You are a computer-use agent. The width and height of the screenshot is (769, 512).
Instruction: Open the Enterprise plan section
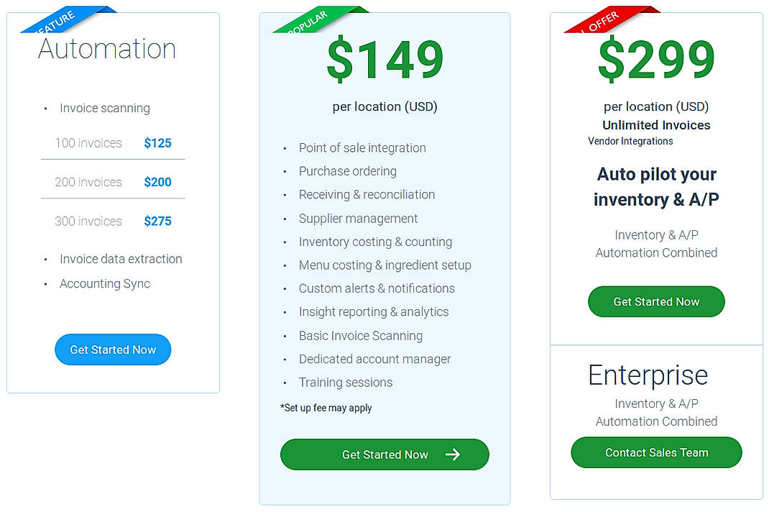point(648,375)
